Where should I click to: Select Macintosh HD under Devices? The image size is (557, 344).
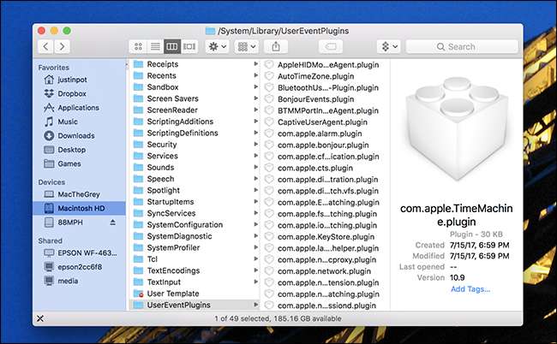[x=79, y=208]
